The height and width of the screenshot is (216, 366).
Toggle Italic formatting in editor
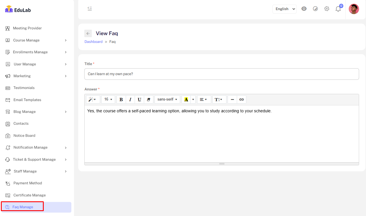130,100
